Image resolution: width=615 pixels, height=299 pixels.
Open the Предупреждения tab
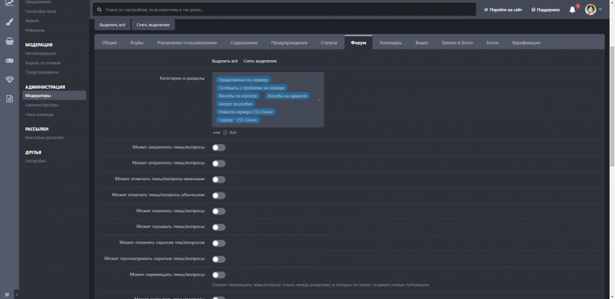[x=289, y=43]
